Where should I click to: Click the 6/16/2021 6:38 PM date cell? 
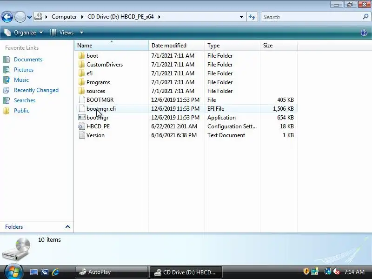pos(174,135)
